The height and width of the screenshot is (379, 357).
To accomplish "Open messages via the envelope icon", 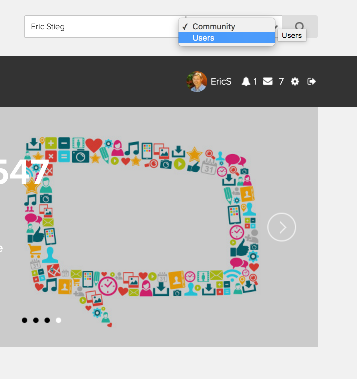I will [268, 81].
